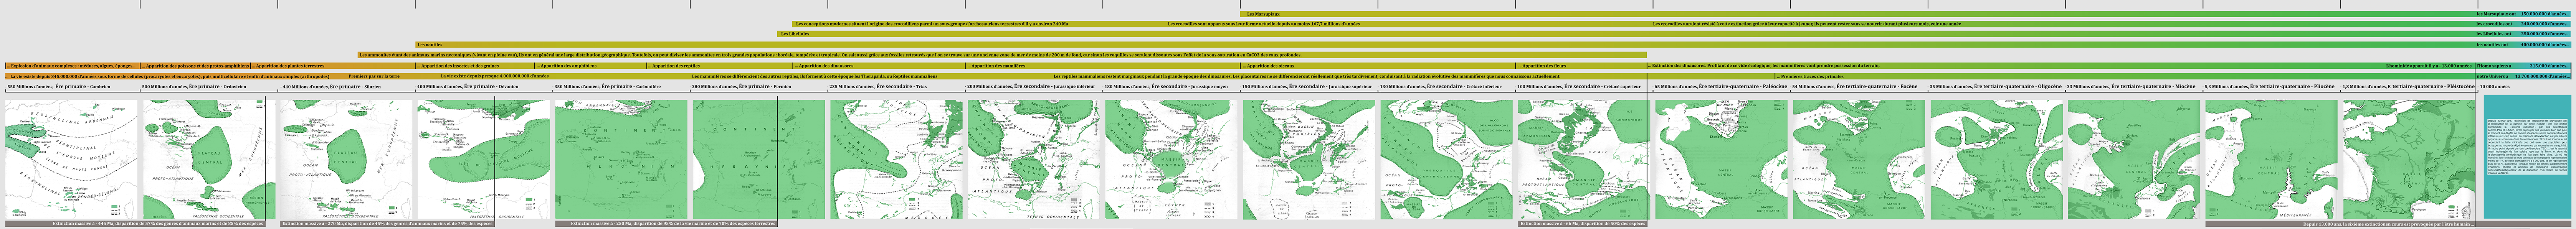This screenshot has width=2576, height=229.
Task: Click the 'Les Libellules' bar label
Action: pos(795,34)
